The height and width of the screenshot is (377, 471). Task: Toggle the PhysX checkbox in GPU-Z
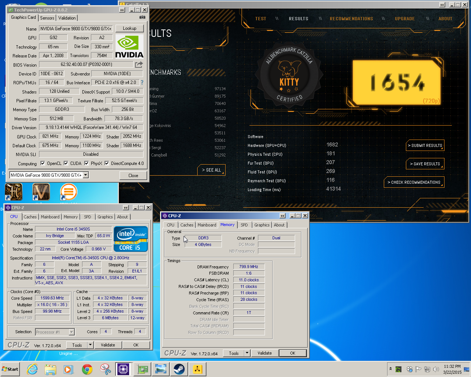pyautogui.click(x=86, y=163)
